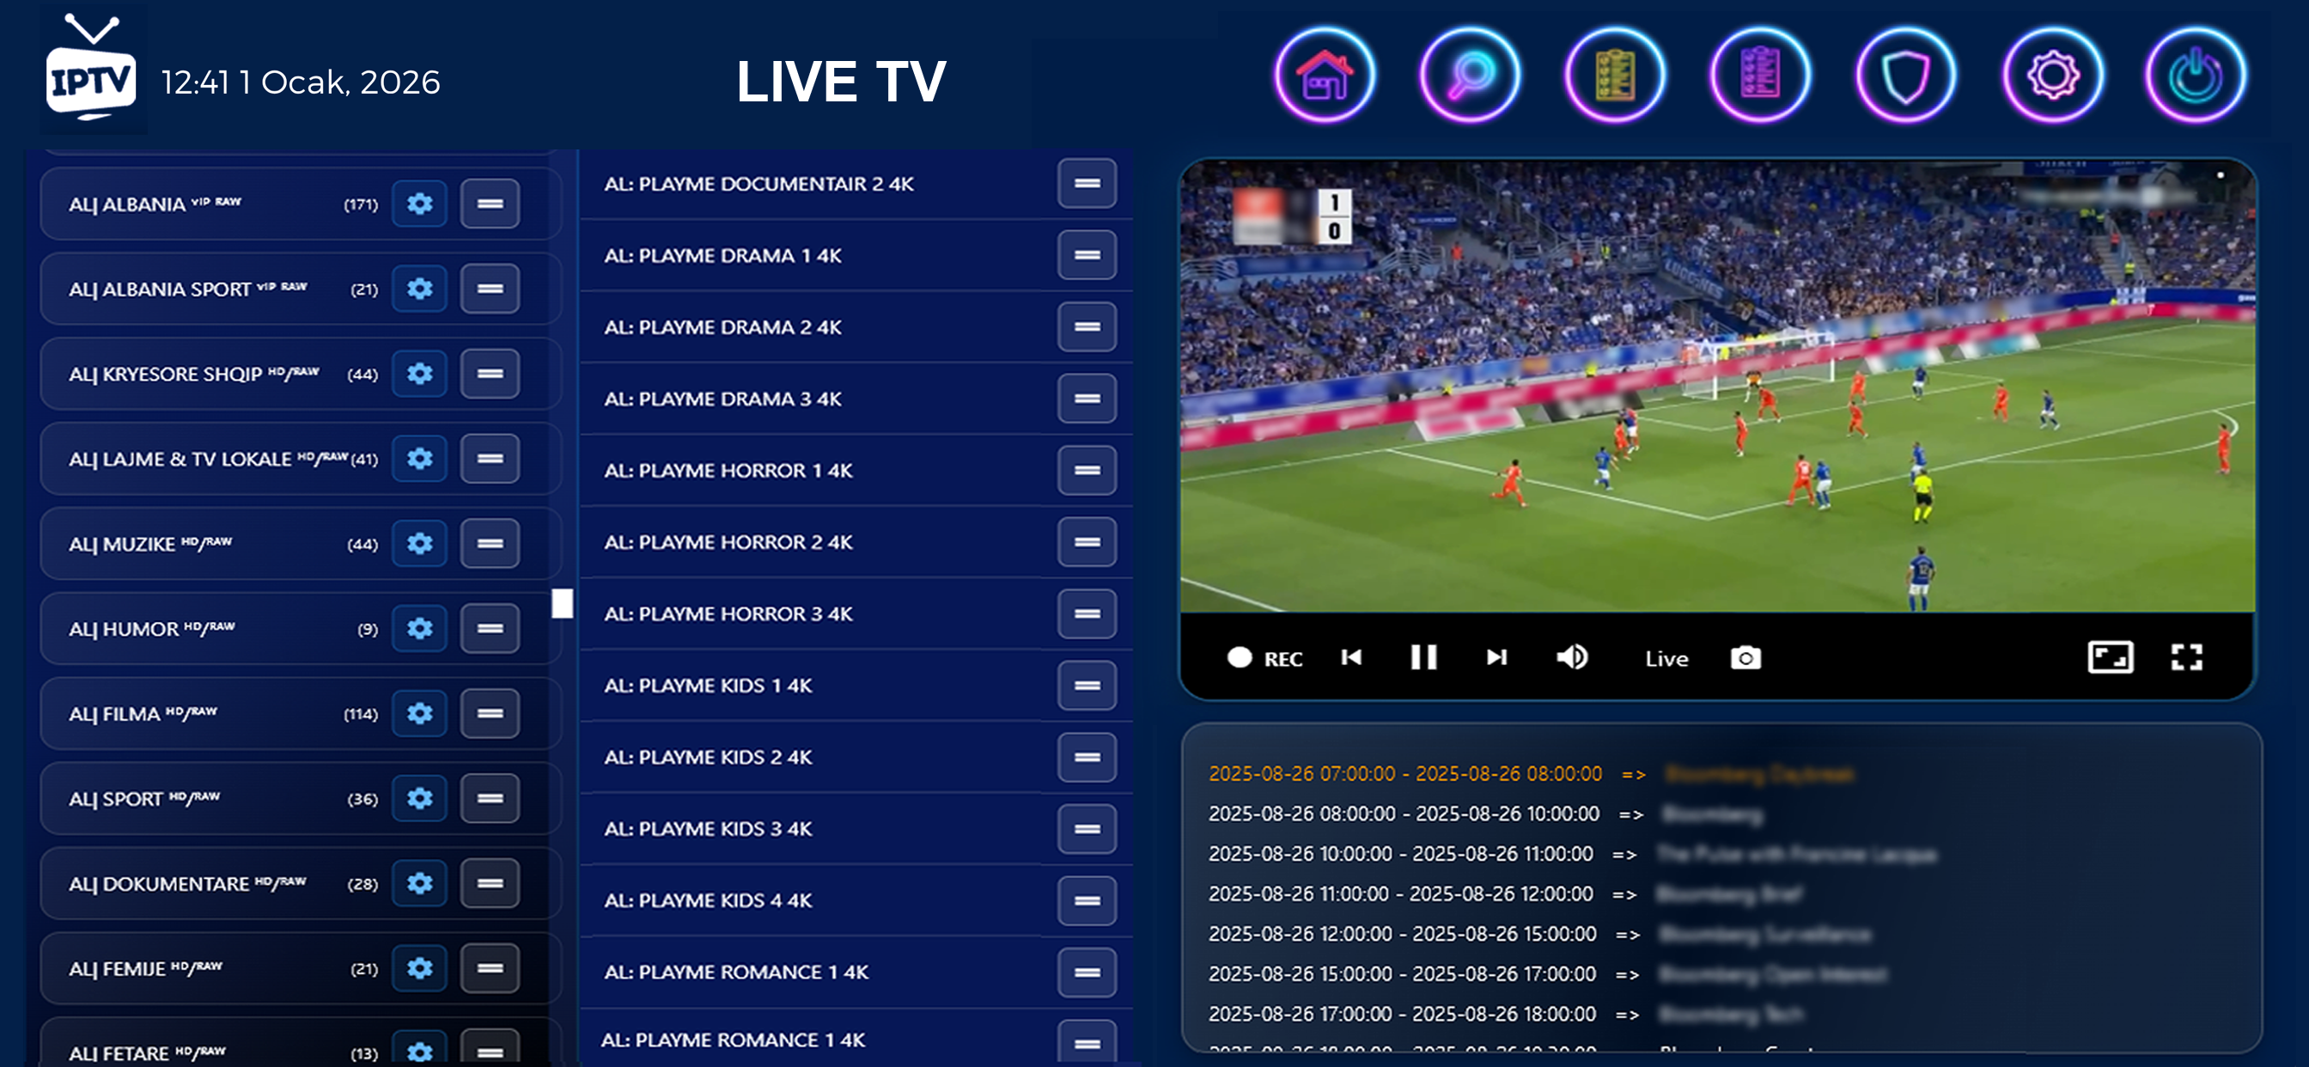
Task: Click the magnifying glass search icon
Action: pos(1469,76)
